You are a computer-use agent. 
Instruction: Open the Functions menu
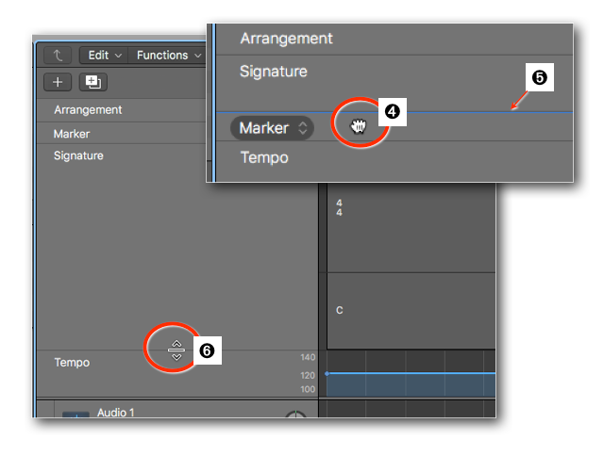tap(168, 56)
